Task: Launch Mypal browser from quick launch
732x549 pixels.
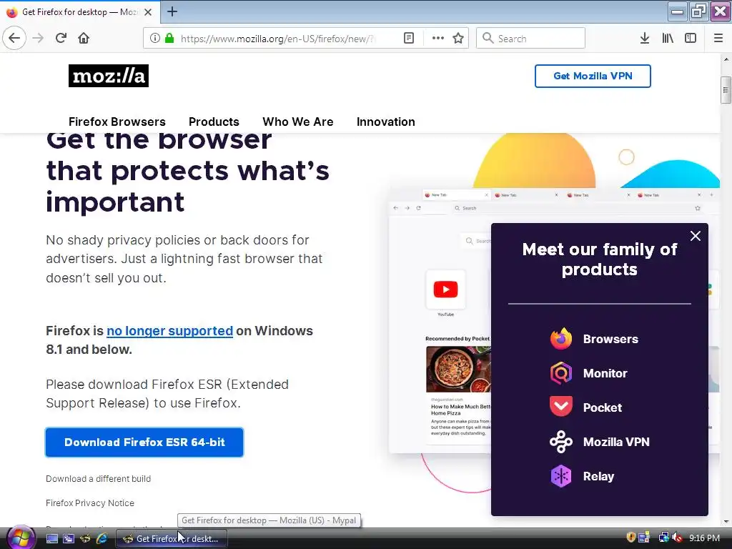Action: pos(85,539)
